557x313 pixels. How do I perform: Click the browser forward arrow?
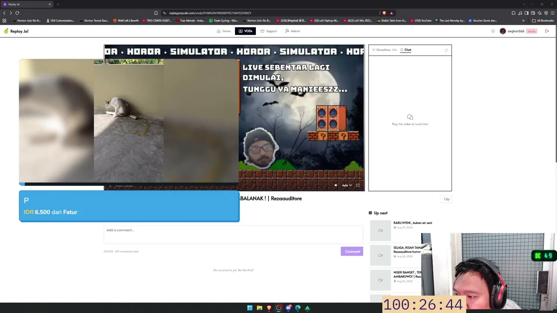tap(11, 13)
